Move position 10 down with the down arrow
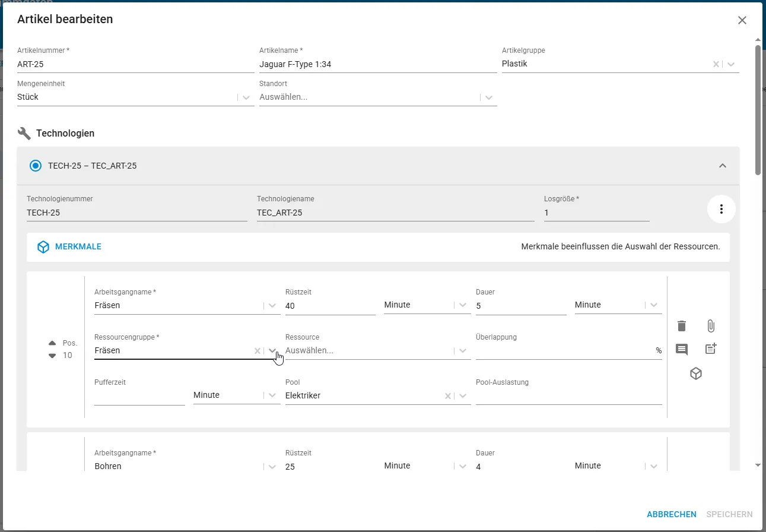The height and width of the screenshot is (532, 766). click(x=52, y=355)
